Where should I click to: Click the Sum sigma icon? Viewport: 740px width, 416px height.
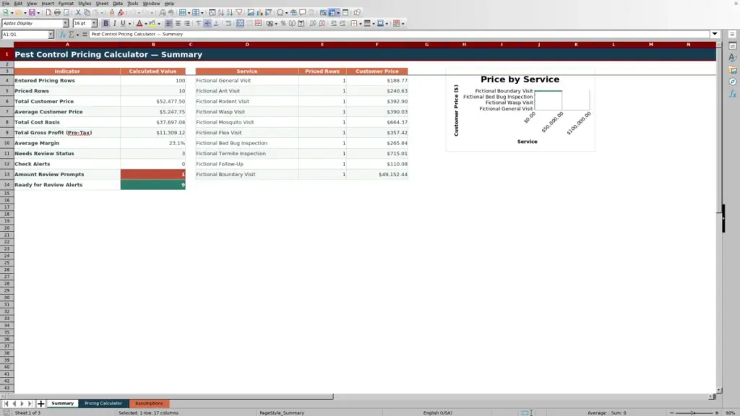coord(72,34)
